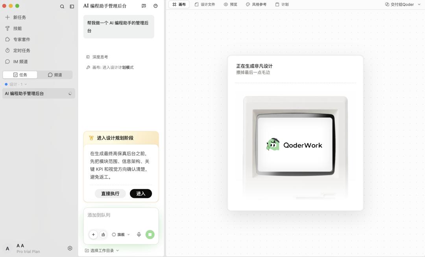This screenshot has width=425, height=257.
Task: Expand the 深度思考 step
Action: pos(97,57)
